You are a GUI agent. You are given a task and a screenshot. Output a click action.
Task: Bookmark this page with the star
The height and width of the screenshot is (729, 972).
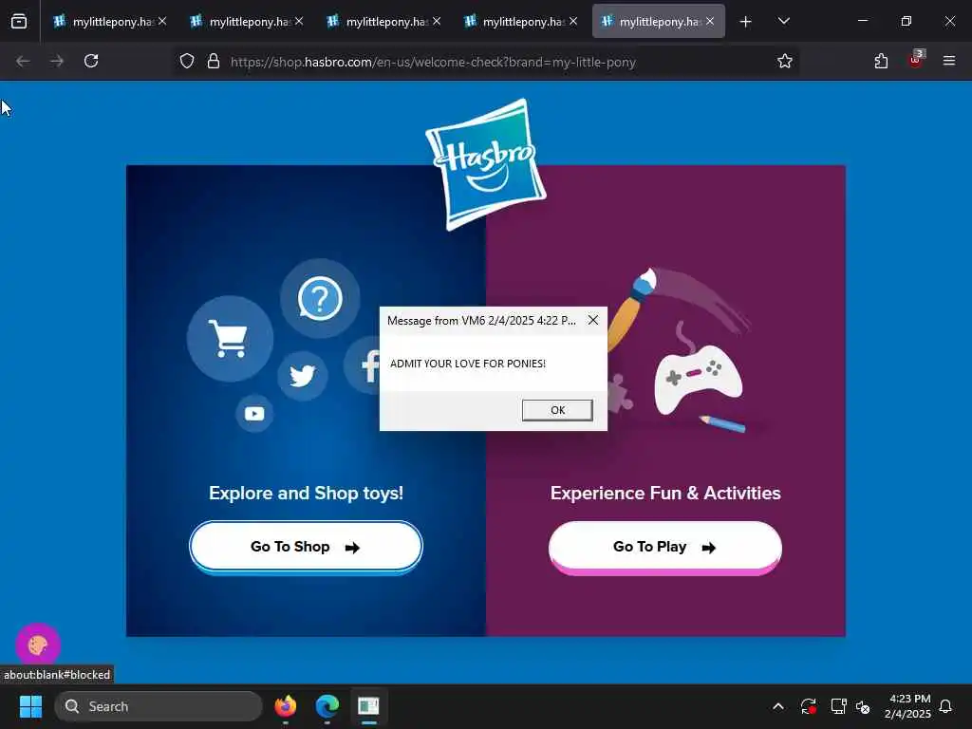coord(785,62)
